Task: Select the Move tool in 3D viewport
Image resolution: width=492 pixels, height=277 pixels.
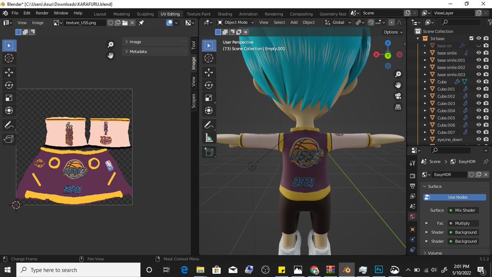Action: click(209, 72)
